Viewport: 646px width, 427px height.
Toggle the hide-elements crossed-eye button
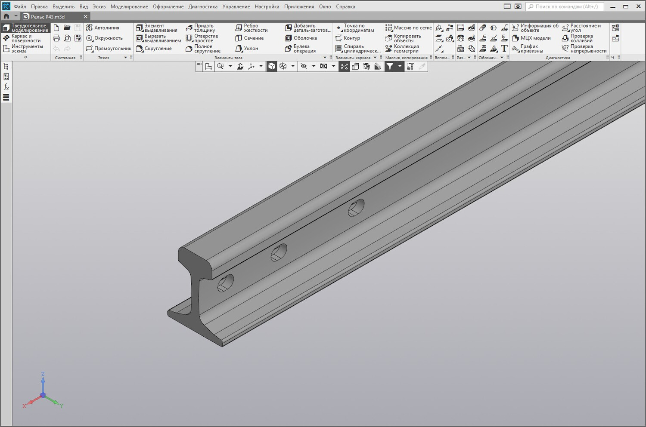pos(304,66)
